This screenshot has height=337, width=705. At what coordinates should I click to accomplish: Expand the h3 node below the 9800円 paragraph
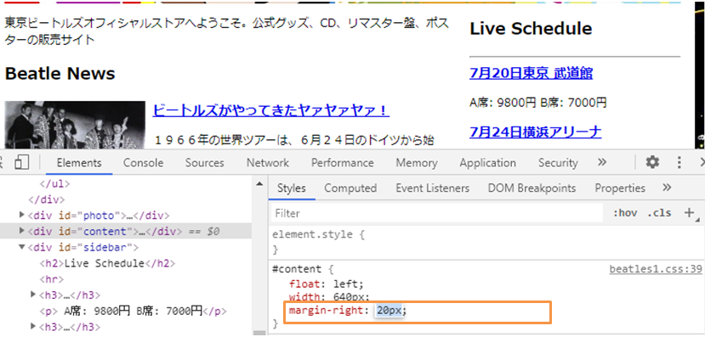[33, 325]
